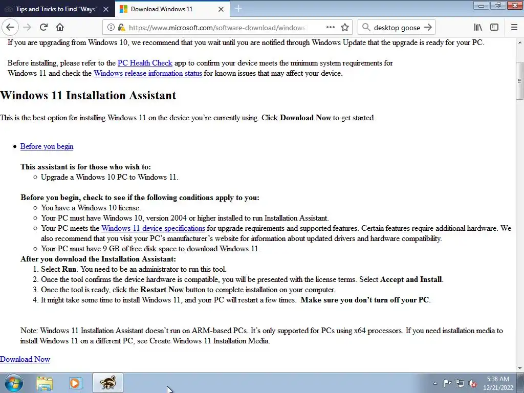Click the scrollbar down arrow

coord(519,368)
